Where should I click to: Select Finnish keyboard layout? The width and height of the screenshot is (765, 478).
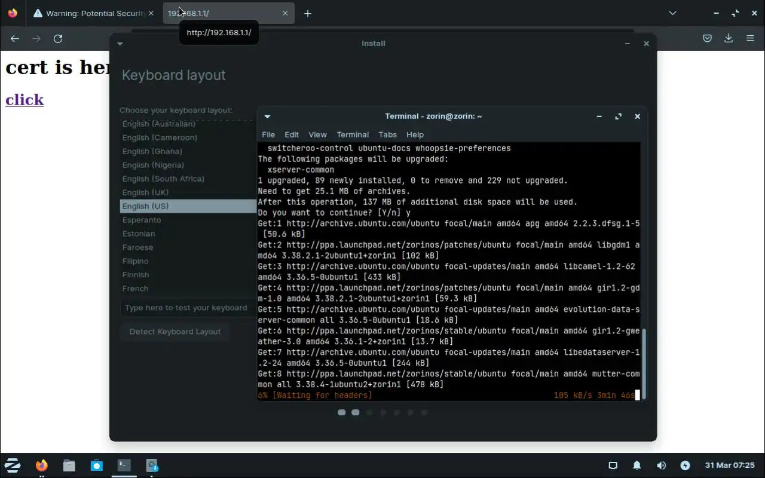click(188, 275)
